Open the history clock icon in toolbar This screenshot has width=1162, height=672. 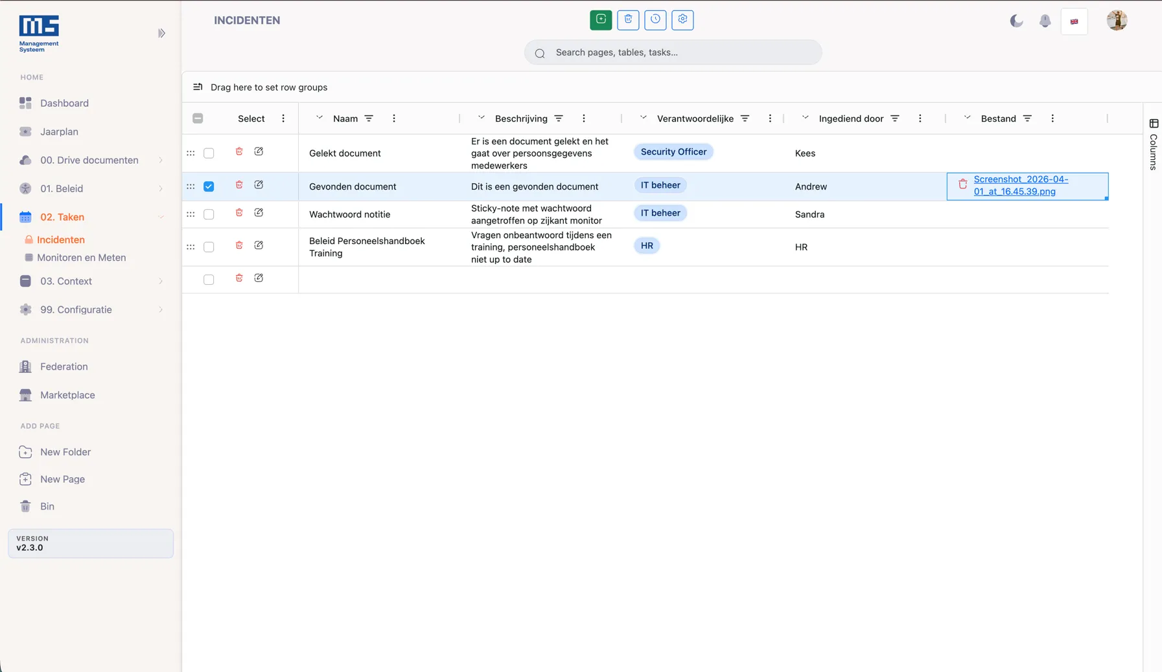tap(655, 20)
